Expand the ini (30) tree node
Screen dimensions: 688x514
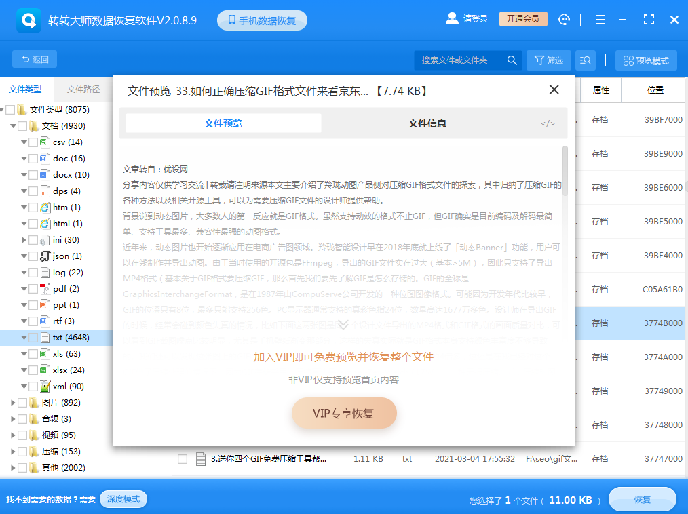click(x=24, y=240)
